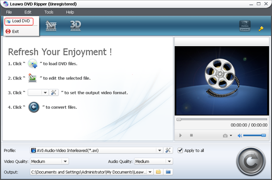Minimize the Leawo DVD Ripper window
This screenshot has width=272, height=180.
(251, 4)
